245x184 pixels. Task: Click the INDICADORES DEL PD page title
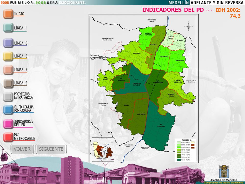click(173, 10)
